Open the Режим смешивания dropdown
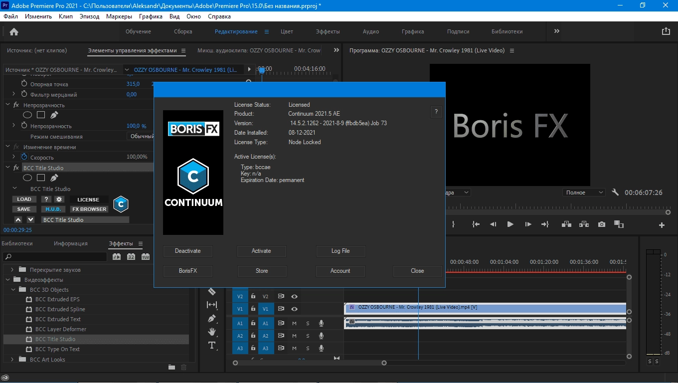678x383 pixels. [141, 136]
